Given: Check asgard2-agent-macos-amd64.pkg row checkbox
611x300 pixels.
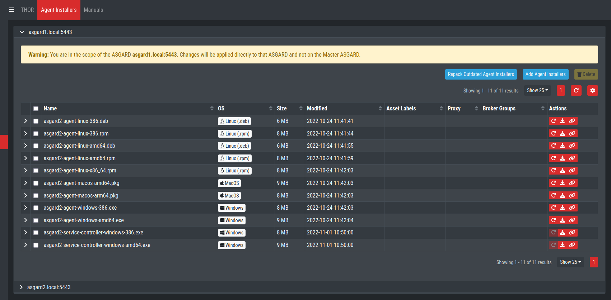Looking at the screenshot, I should [x=36, y=183].
